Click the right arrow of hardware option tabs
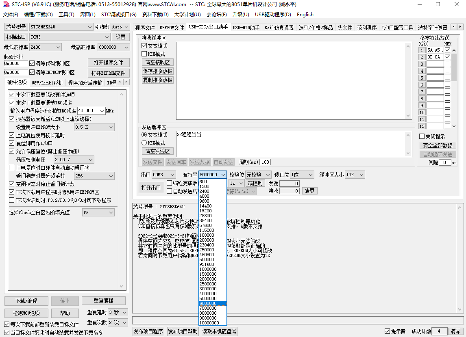 126,82
